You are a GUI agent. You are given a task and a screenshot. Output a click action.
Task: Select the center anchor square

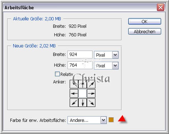coord(83,93)
